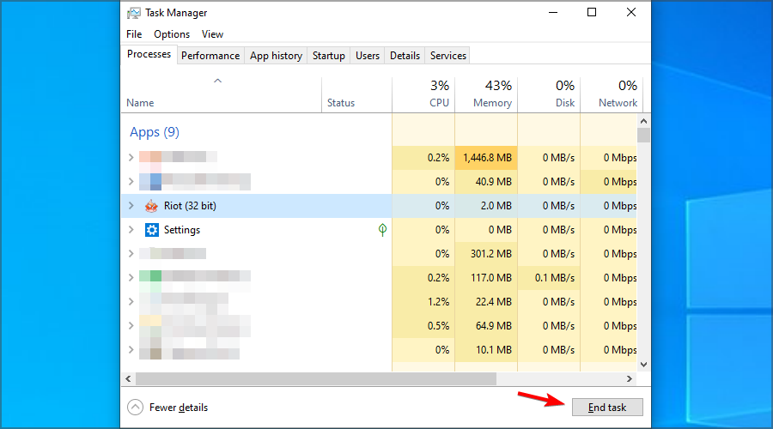
Task: Click the Fewer details link
Action: pos(179,408)
